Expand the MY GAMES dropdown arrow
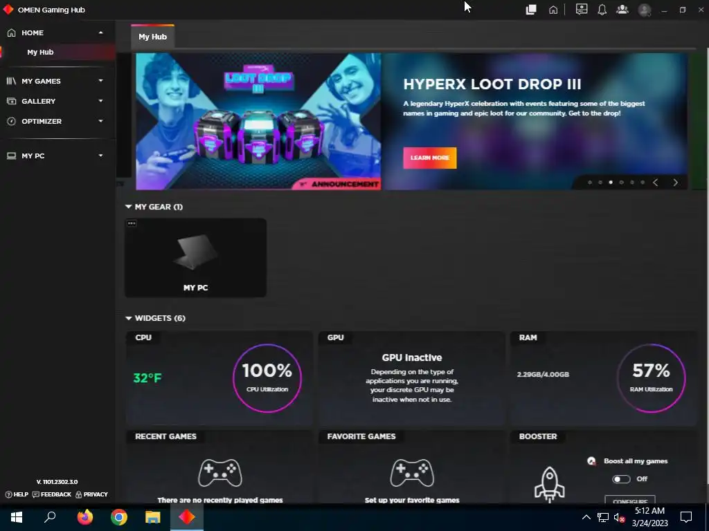709x531 pixels. pos(100,81)
